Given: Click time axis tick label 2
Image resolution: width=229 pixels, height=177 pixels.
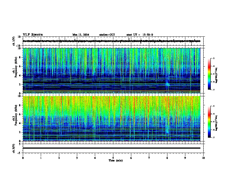Looking at the screenshot, I should tap(59, 158).
